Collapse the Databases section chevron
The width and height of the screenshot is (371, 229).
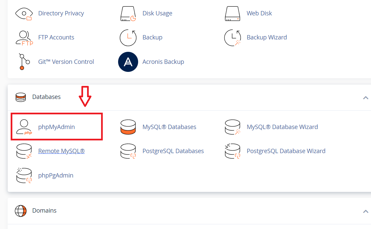(x=365, y=98)
